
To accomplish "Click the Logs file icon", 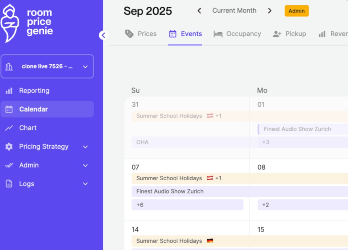I will tap(9, 184).
